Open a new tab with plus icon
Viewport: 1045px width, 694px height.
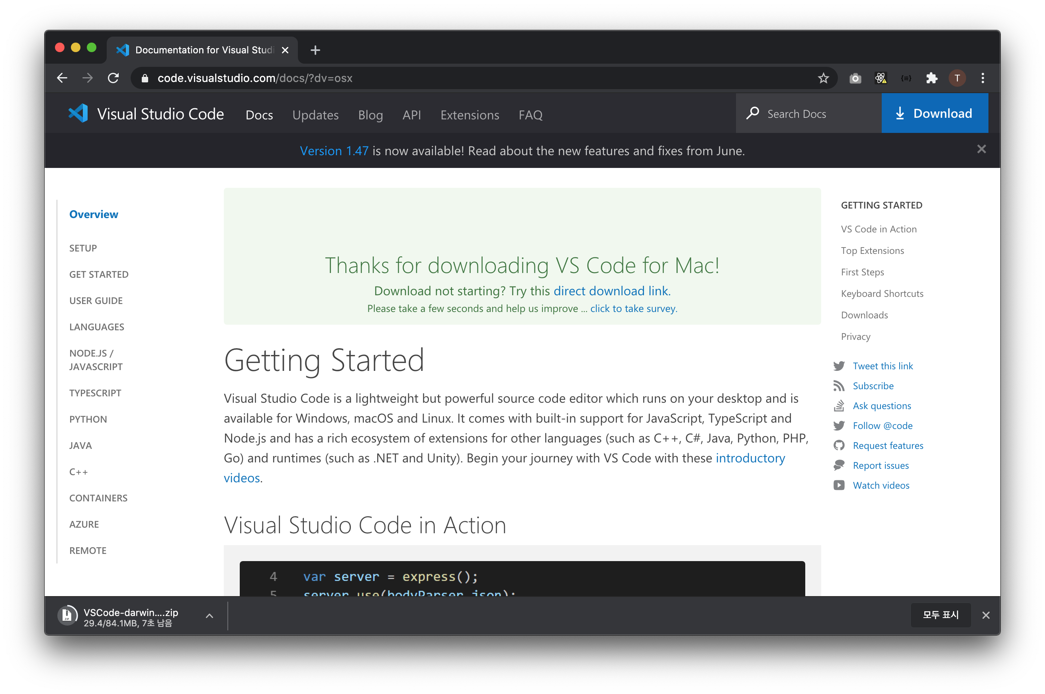(x=315, y=50)
